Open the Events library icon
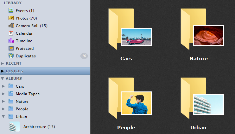 [11, 10]
